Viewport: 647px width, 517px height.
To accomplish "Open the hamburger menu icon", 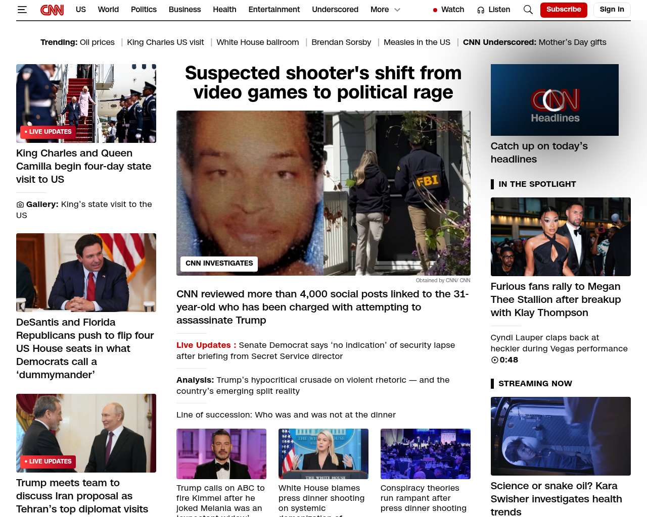I will coord(22,10).
